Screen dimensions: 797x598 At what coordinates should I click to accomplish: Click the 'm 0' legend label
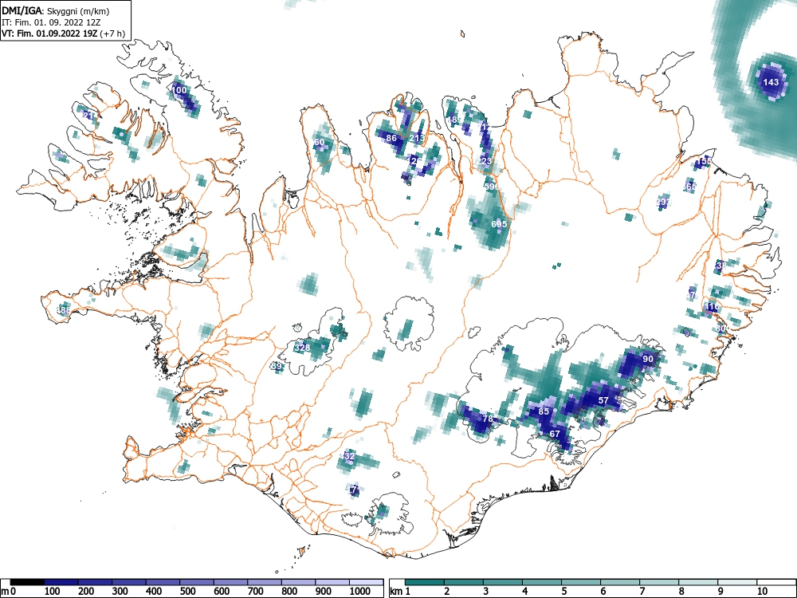point(9,592)
